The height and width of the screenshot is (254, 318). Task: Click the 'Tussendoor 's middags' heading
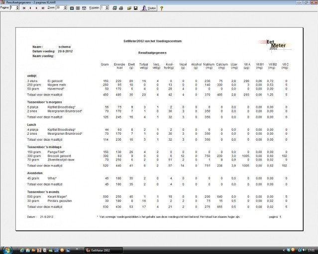tap(44, 147)
